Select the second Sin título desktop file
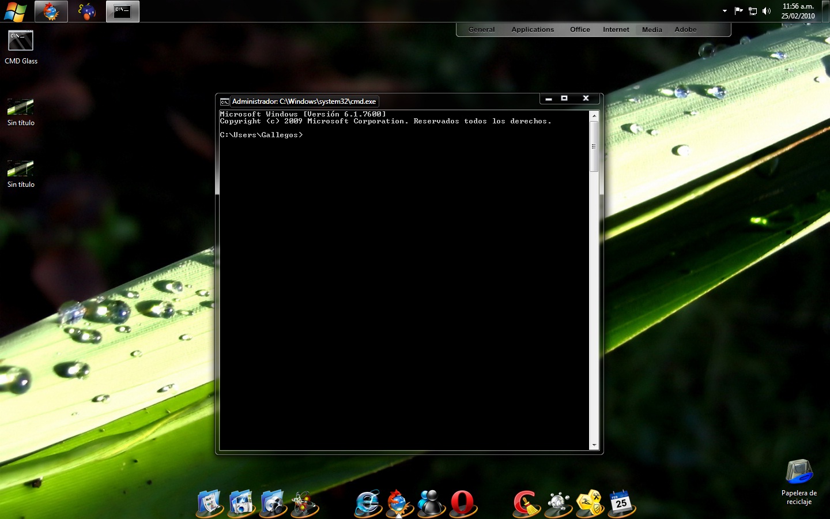The width and height of the screenshot is (830, 519). point(21,174)
